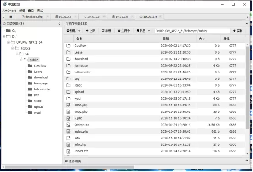Click favicon.ico image icon
The height and width of the screenshot is (172, 253).
[69, 125]
